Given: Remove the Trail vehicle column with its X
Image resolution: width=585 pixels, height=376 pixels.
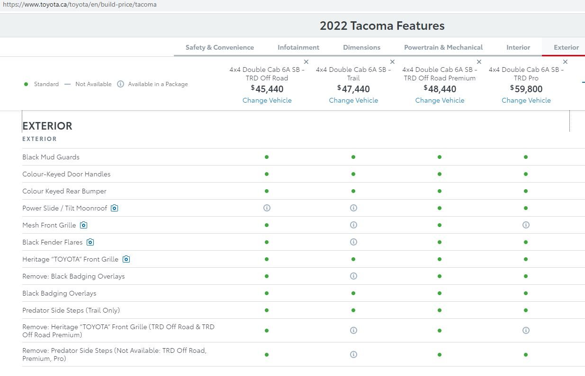Looking at the screenshot, I should [x=392, y=62].
